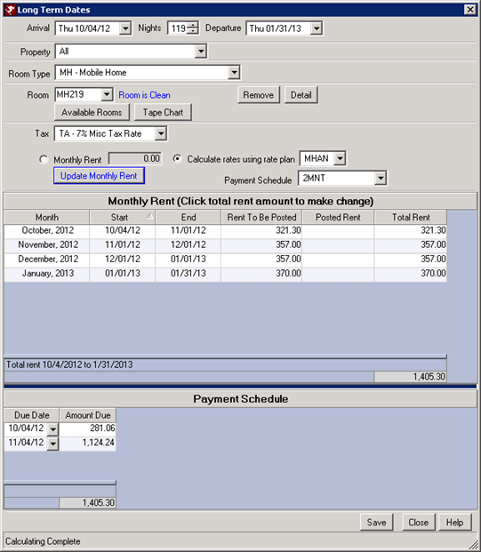The width and height of the screenshot is (481, 552).
Task: Open the 11/04/12 due date dropdown
Action: [x=52, y=444]
